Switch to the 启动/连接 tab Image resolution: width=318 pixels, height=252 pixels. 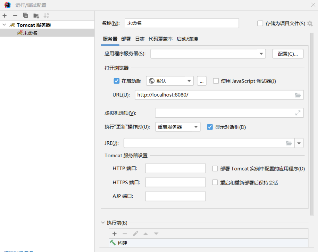187,39
